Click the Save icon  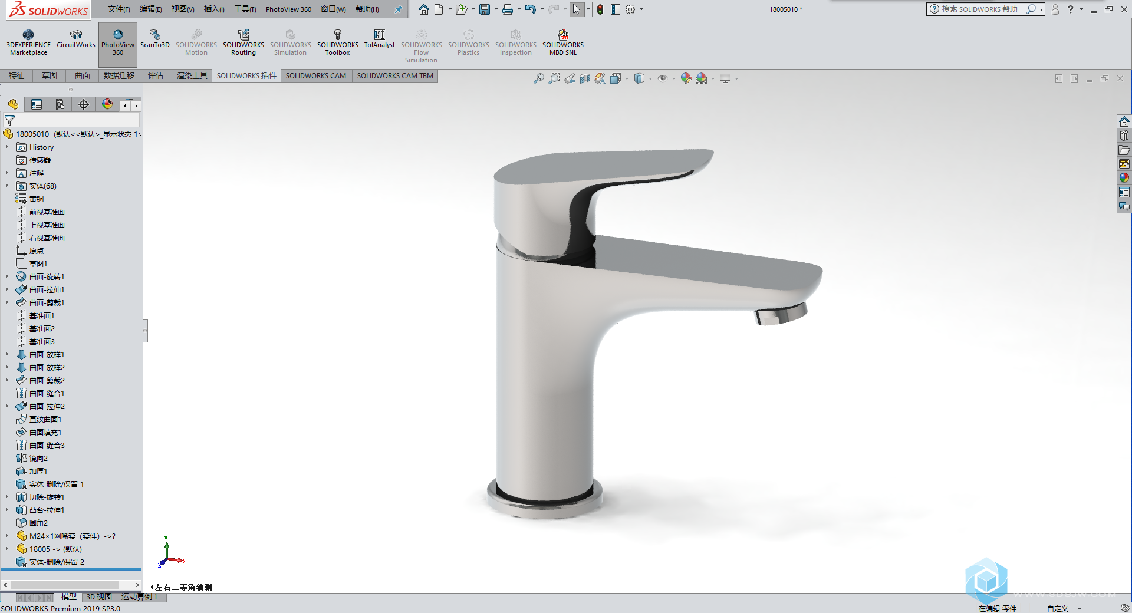click(x=485, y=9)
